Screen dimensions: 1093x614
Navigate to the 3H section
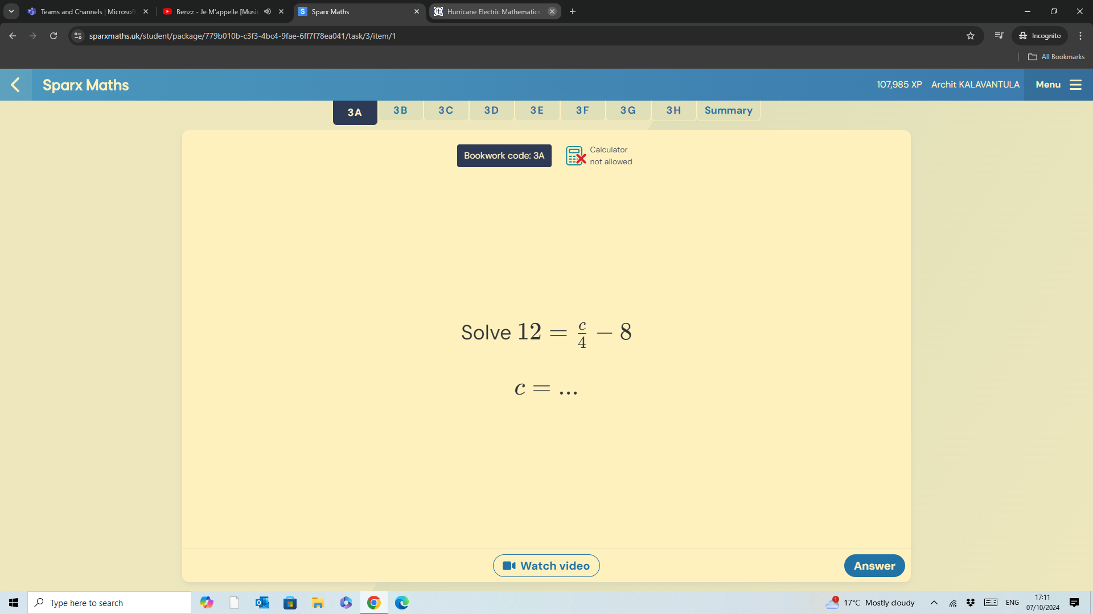[x=673, y=110]
